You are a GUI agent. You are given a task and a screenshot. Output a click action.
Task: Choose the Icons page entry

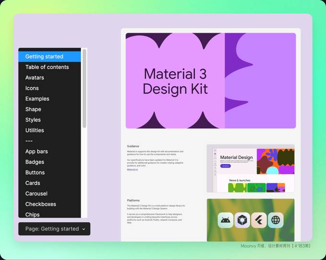(49, 88)
